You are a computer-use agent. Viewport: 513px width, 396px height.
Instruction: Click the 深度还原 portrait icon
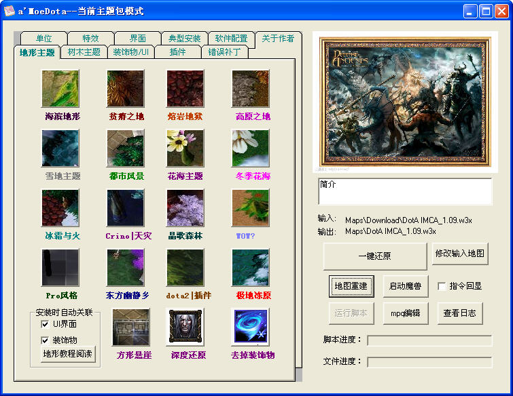(x=185, y=327)
